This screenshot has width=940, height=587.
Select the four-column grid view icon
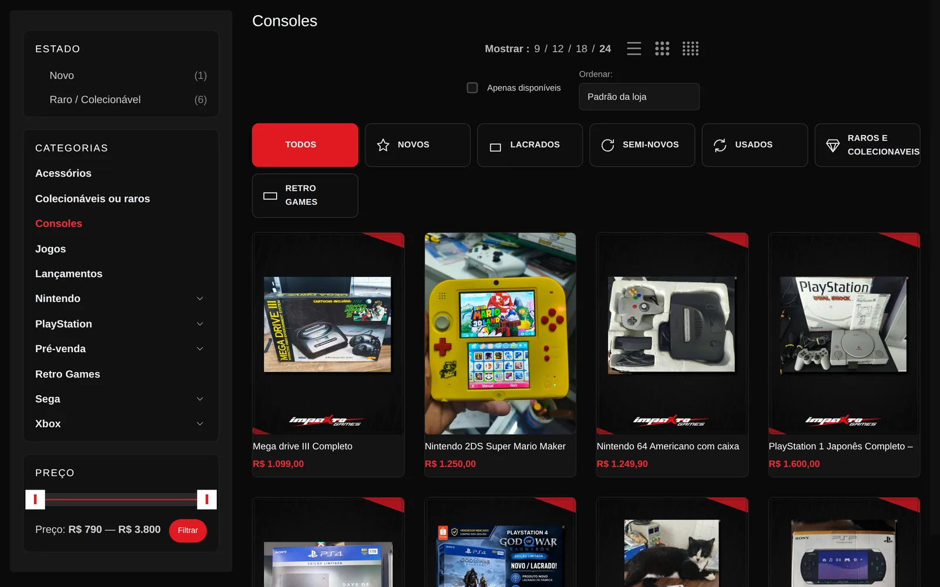[x=690, y=49]
